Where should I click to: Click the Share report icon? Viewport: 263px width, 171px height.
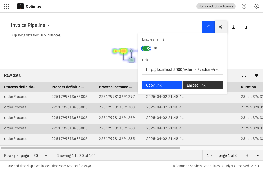(x=221, y=27)
